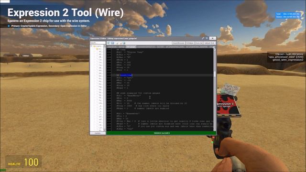
Task: Click the blue info icon in title bar
Action: pyautogui.click(x=207, y=38)
